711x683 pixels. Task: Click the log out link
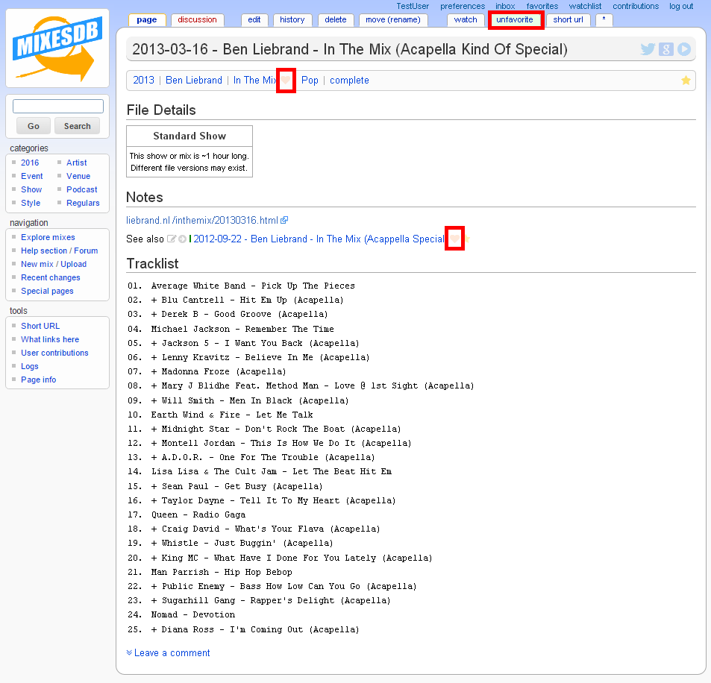point(681,7)
